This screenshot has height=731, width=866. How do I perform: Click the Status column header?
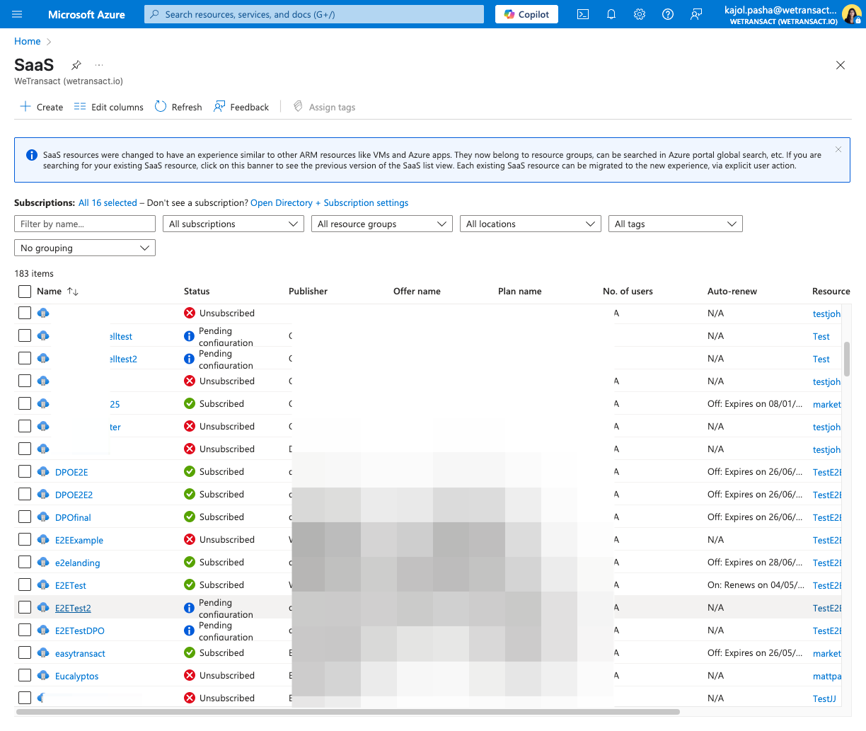click(x=197, y=292)
